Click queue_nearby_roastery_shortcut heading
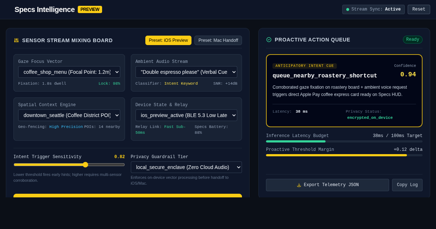 325,76
